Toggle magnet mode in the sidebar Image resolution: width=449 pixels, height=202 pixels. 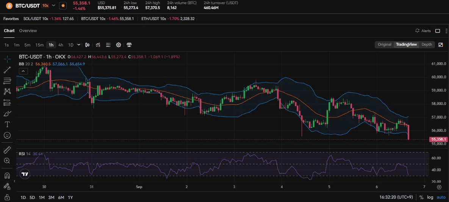[x=7, y=176]
